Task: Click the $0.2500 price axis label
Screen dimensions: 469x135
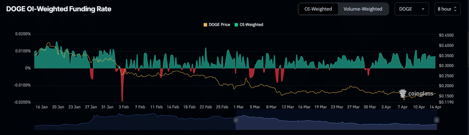Action: [447, 76]
